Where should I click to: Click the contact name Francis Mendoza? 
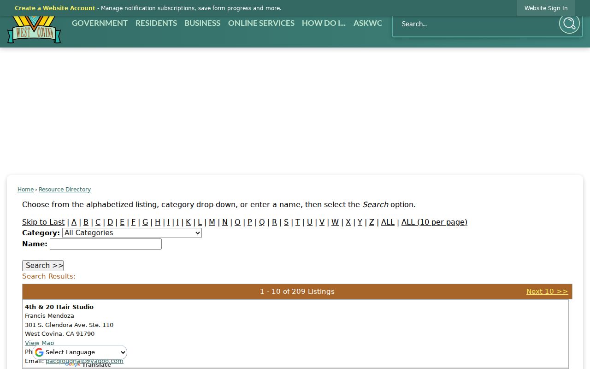49,316
